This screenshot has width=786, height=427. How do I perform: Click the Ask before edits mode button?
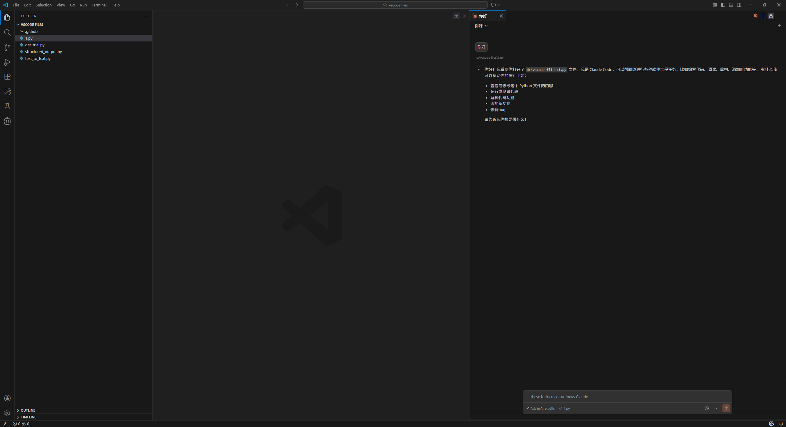click(x=540, y=409)
